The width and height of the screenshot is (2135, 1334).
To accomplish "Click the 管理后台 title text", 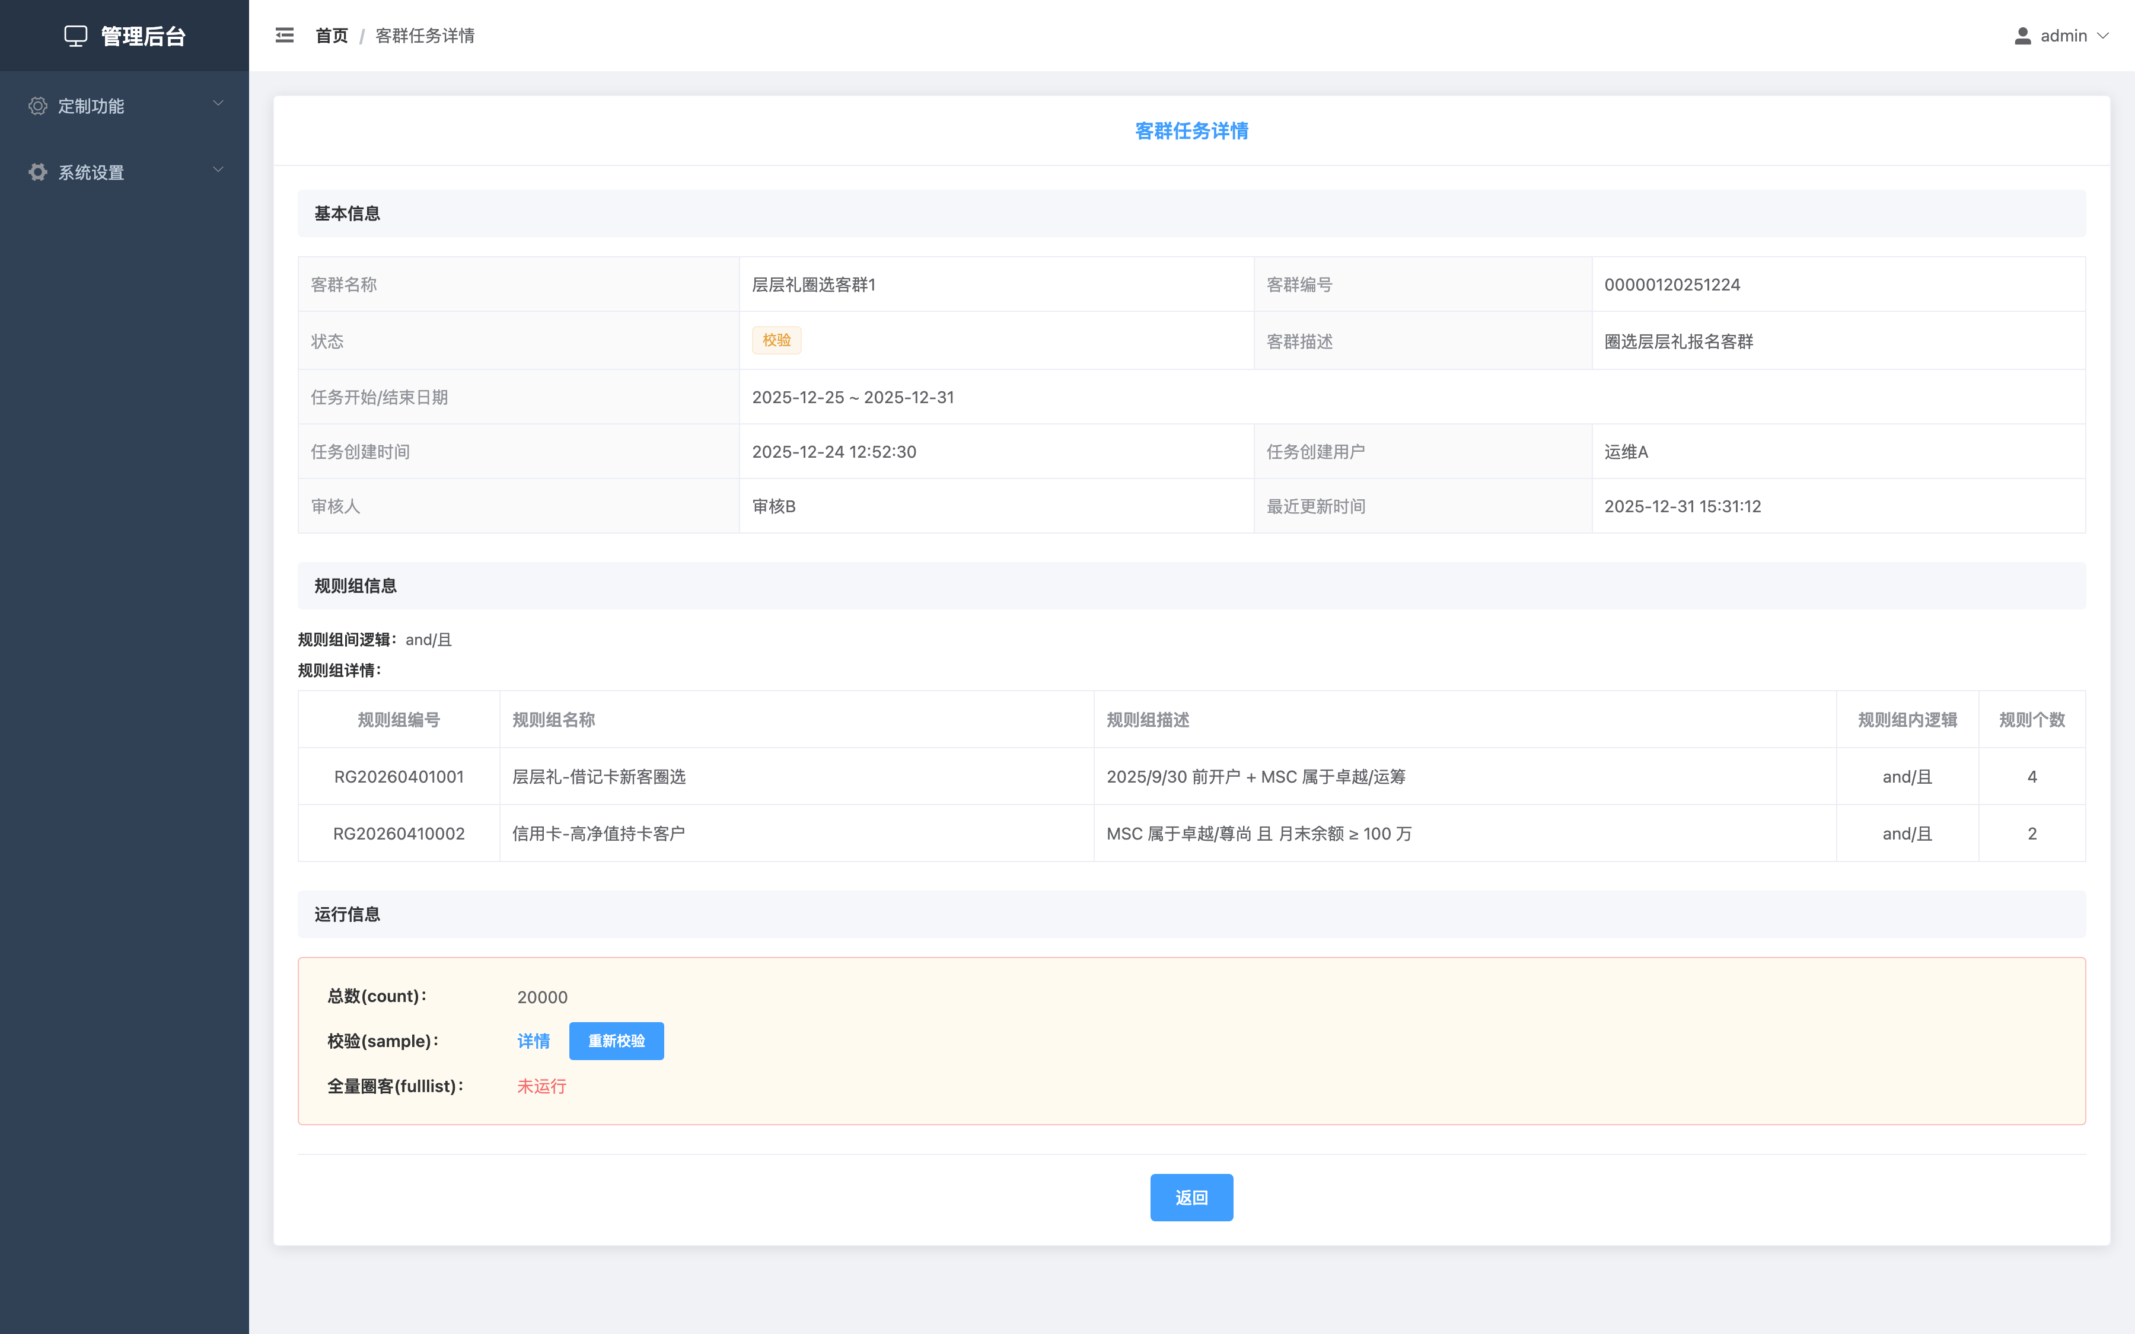I will tap(144, 36).
